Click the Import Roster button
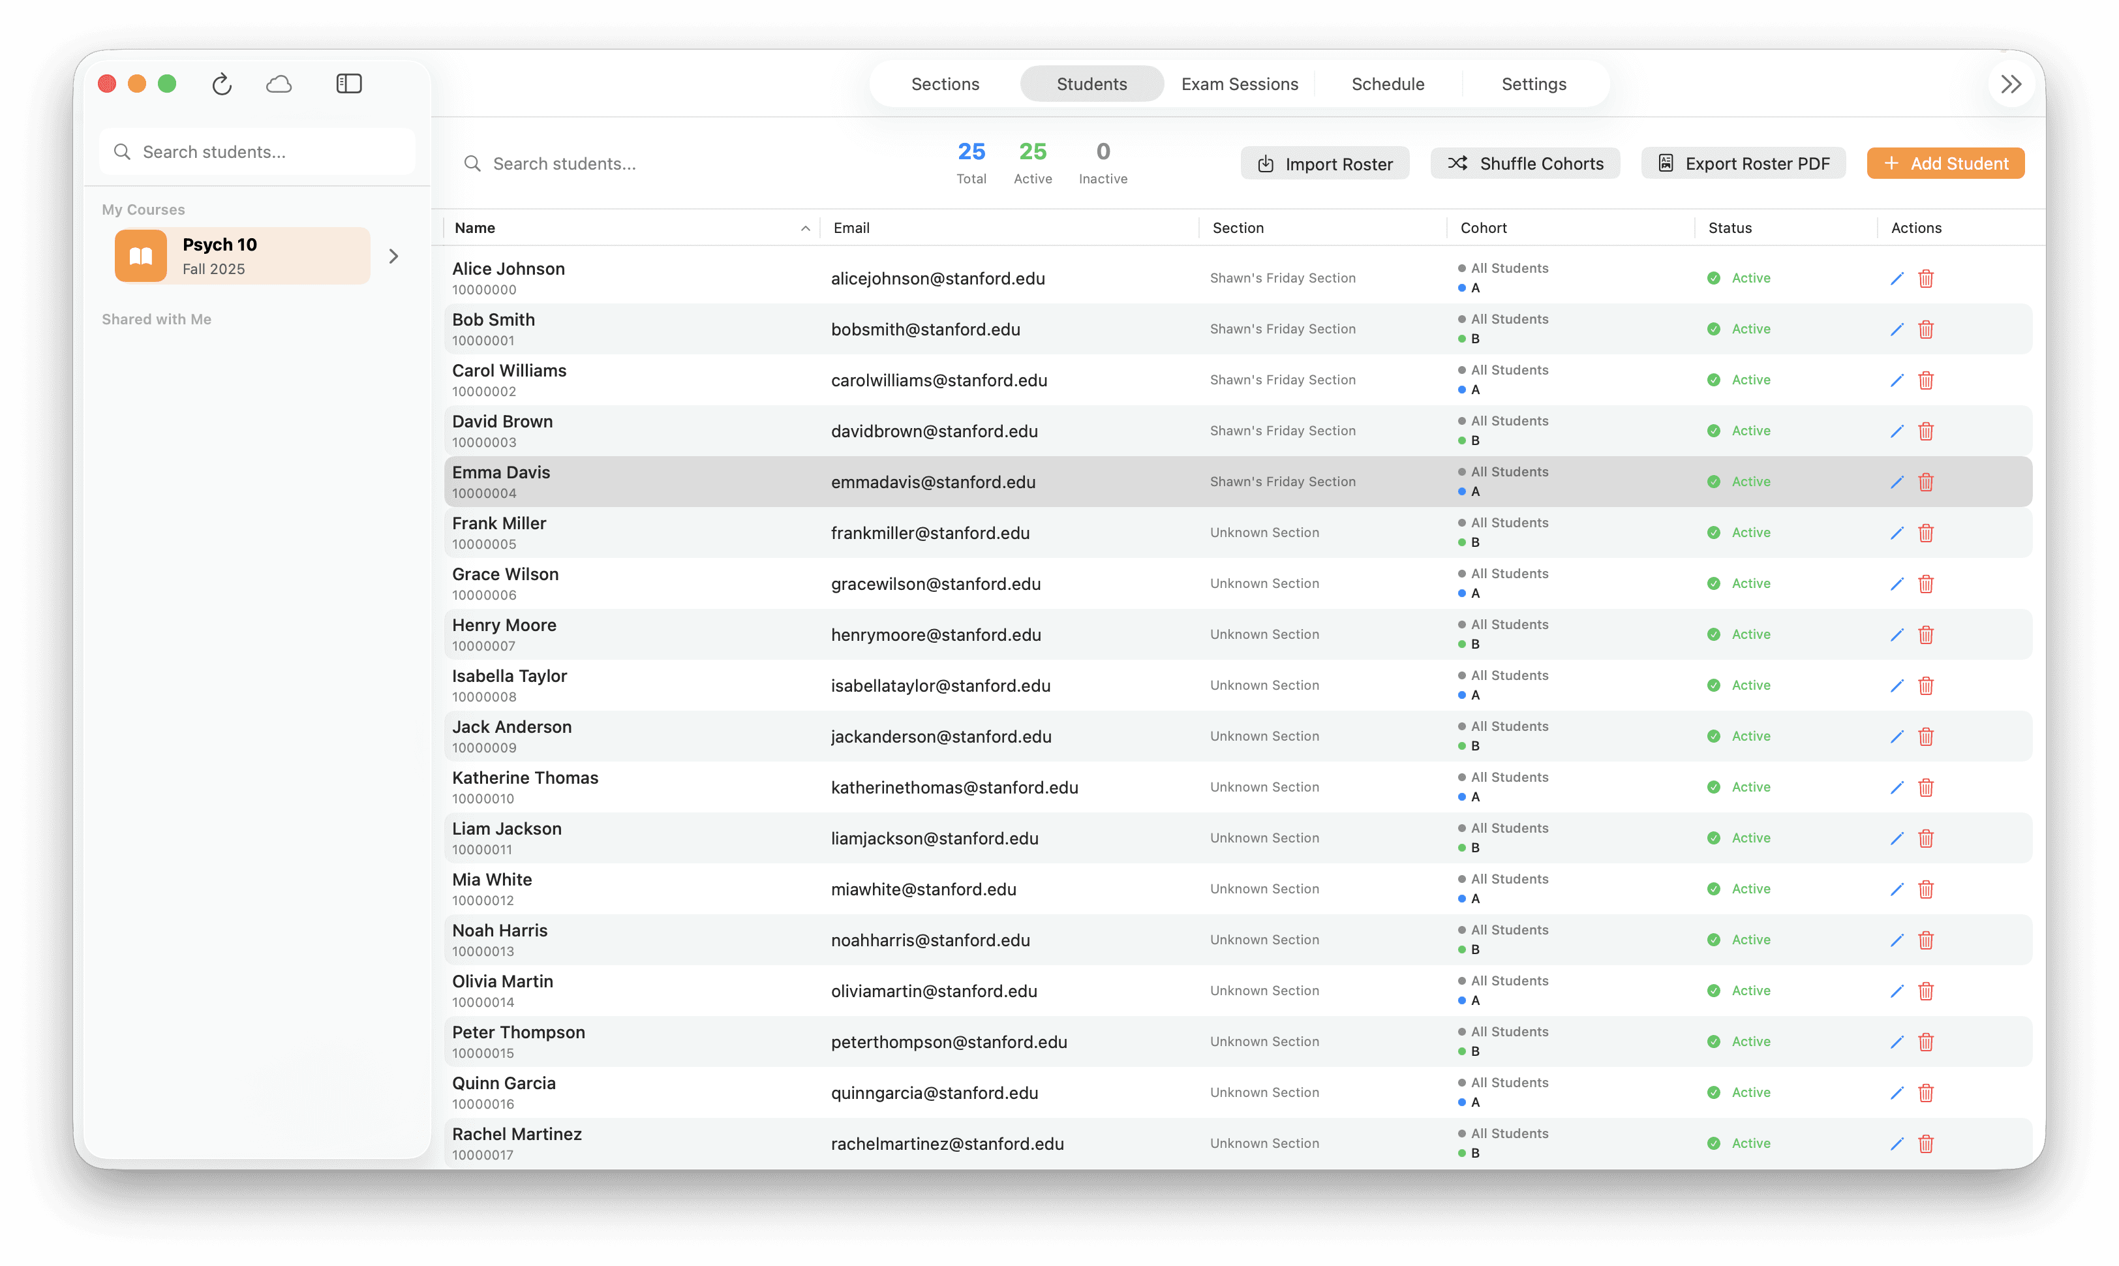Image resolution: width=2119 pixels, height=1266 pixels. point(1324,163)
